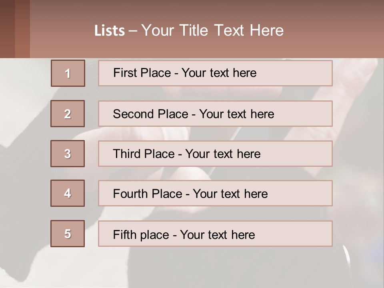Select the number 5 box
This screenshot has height=288, width=384.
coord(68,234)
